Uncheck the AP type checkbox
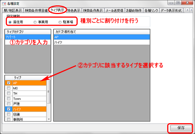 [9, 83]
